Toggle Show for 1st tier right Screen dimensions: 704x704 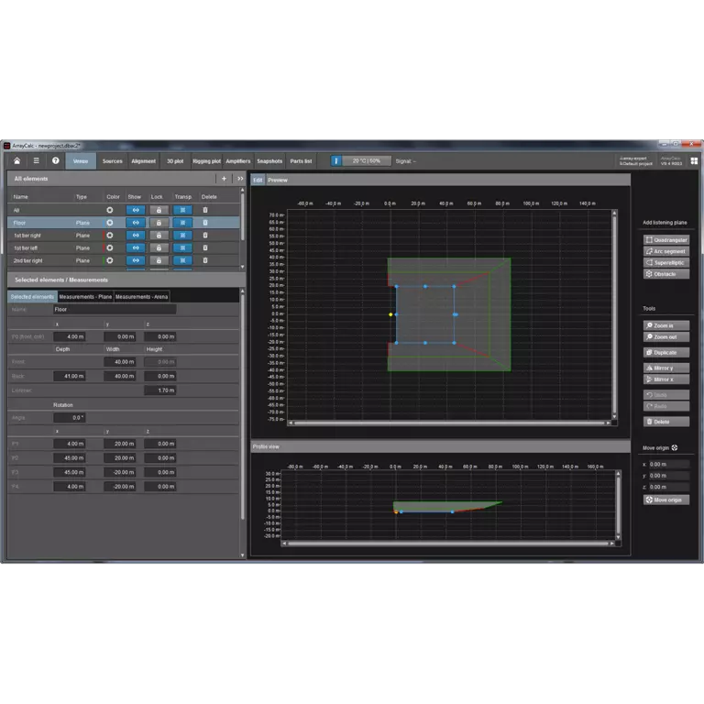coord(136,236)
